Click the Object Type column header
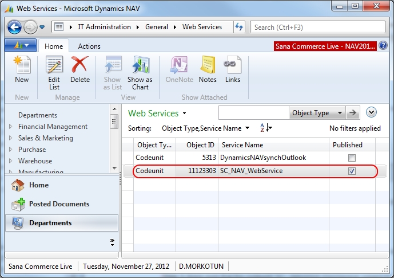The height and width of the screenshot is (278, 394). click(154, 145)
